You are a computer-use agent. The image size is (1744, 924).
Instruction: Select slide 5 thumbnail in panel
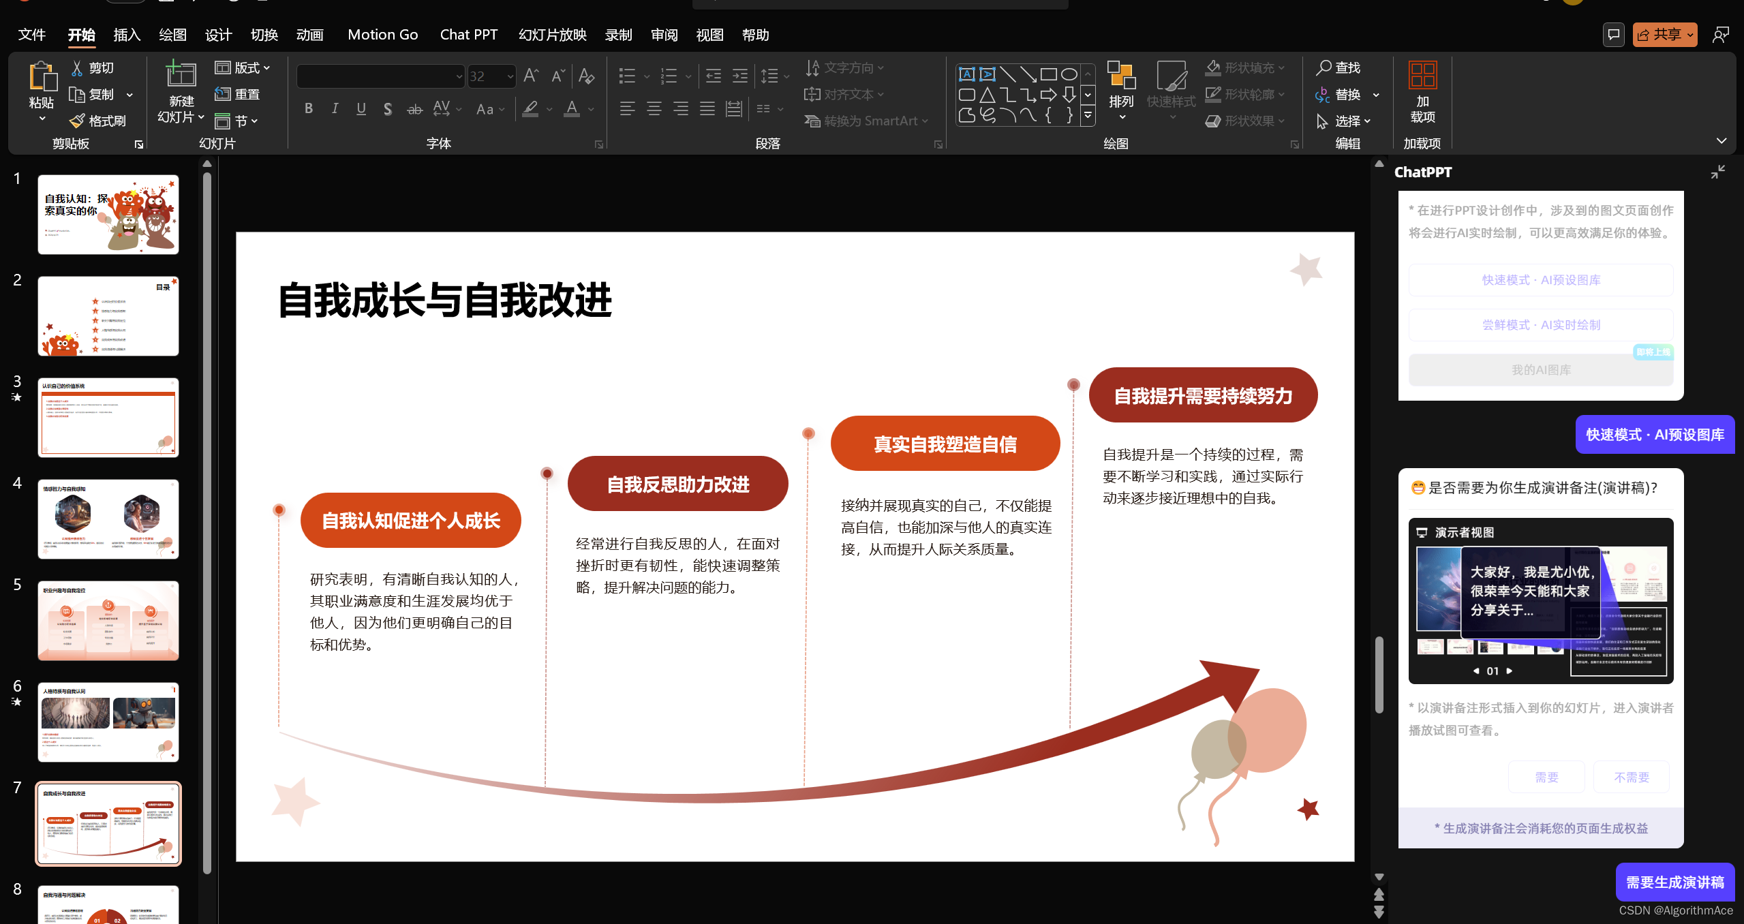(x=108, y=620)
